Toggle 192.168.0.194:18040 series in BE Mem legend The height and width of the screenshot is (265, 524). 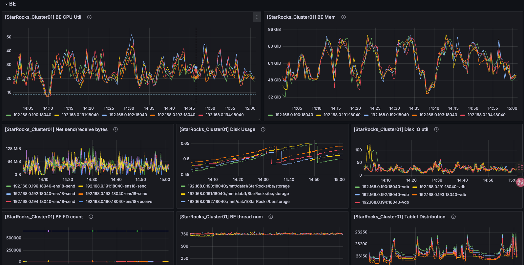[x=486, y=115]
